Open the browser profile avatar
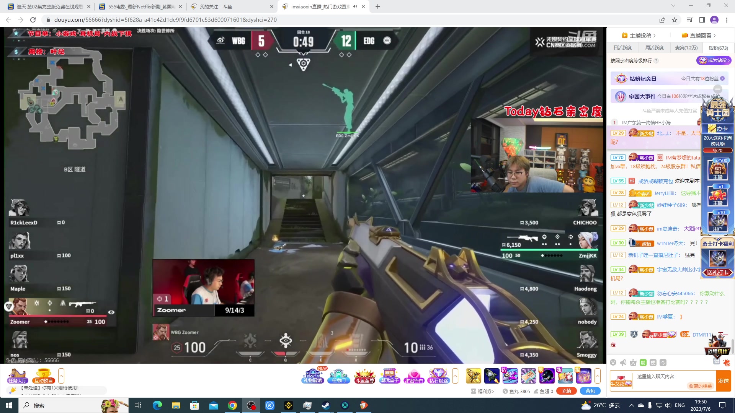Screen dimensions: 735x413 [714, 20]
